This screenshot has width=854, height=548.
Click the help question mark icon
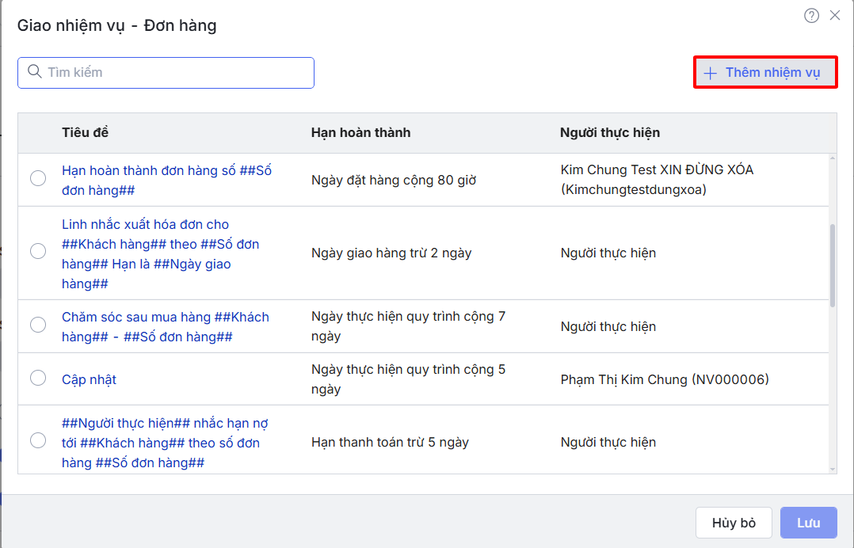coord(811,16)
